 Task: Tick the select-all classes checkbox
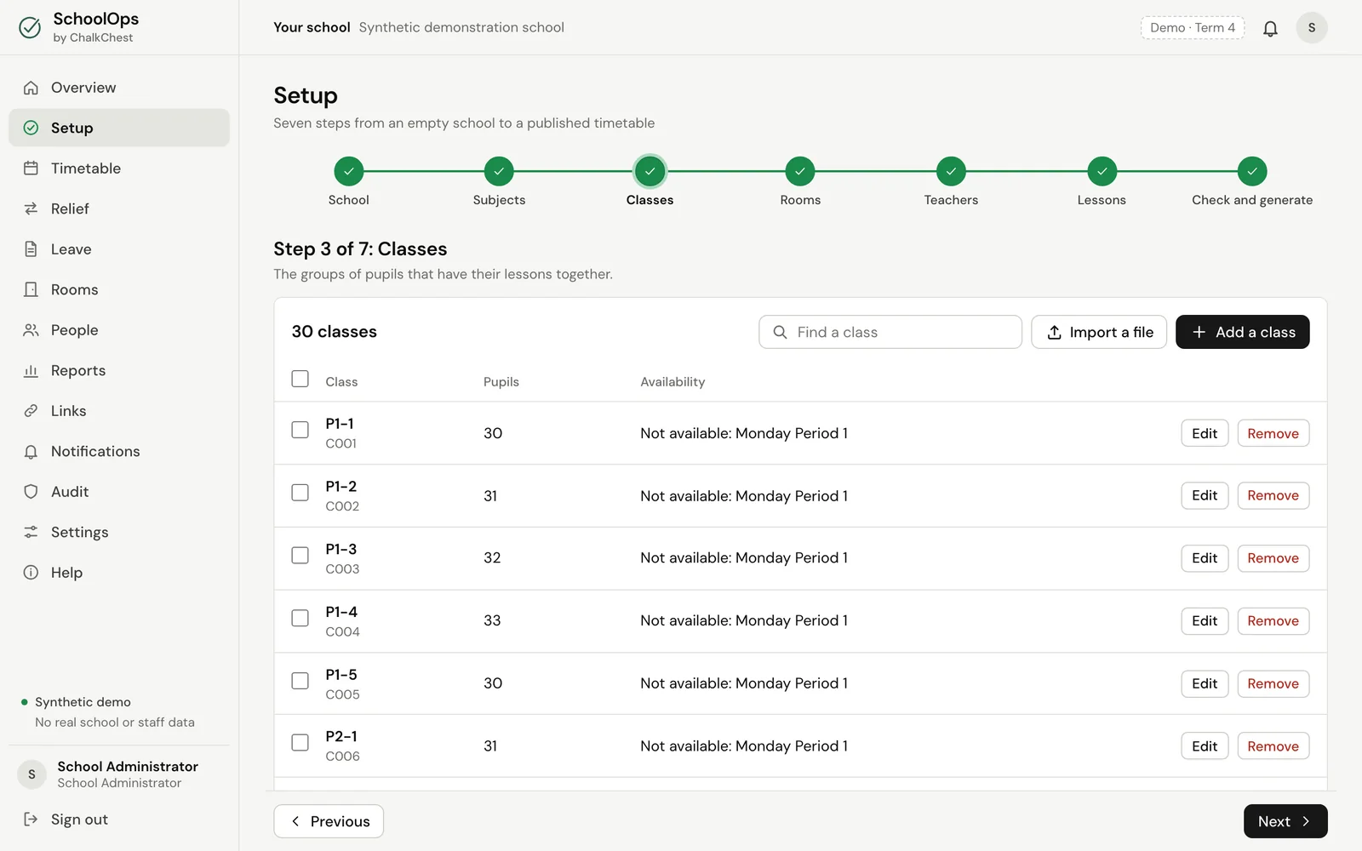click(x=300, y=379)
